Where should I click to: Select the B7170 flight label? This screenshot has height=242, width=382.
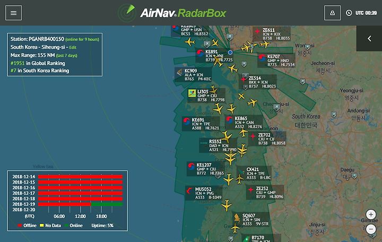point(261,238)
